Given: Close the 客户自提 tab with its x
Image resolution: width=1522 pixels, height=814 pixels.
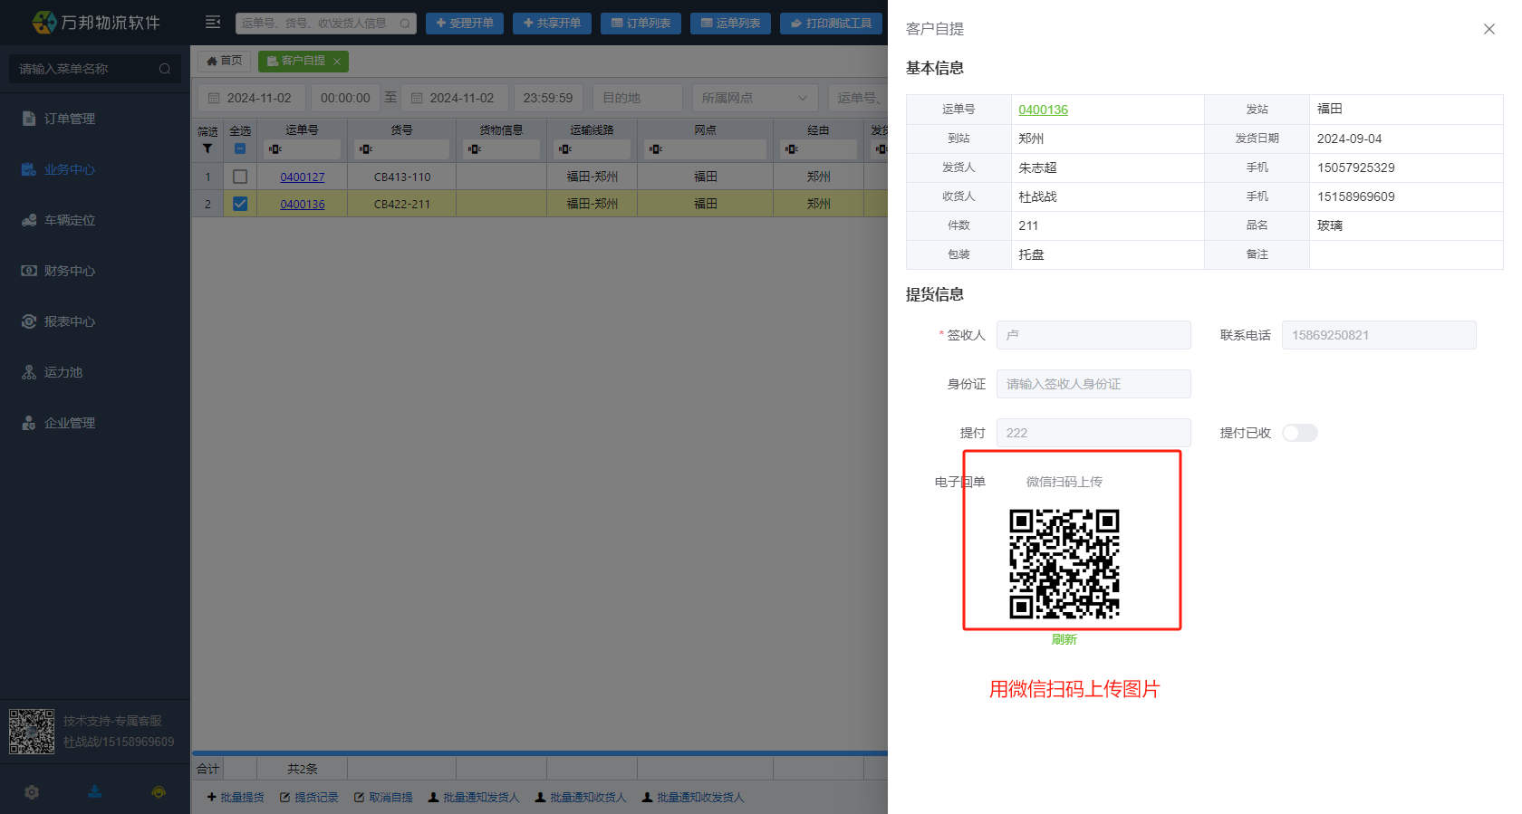Looking at the screenshot, I should coord(337,62).
